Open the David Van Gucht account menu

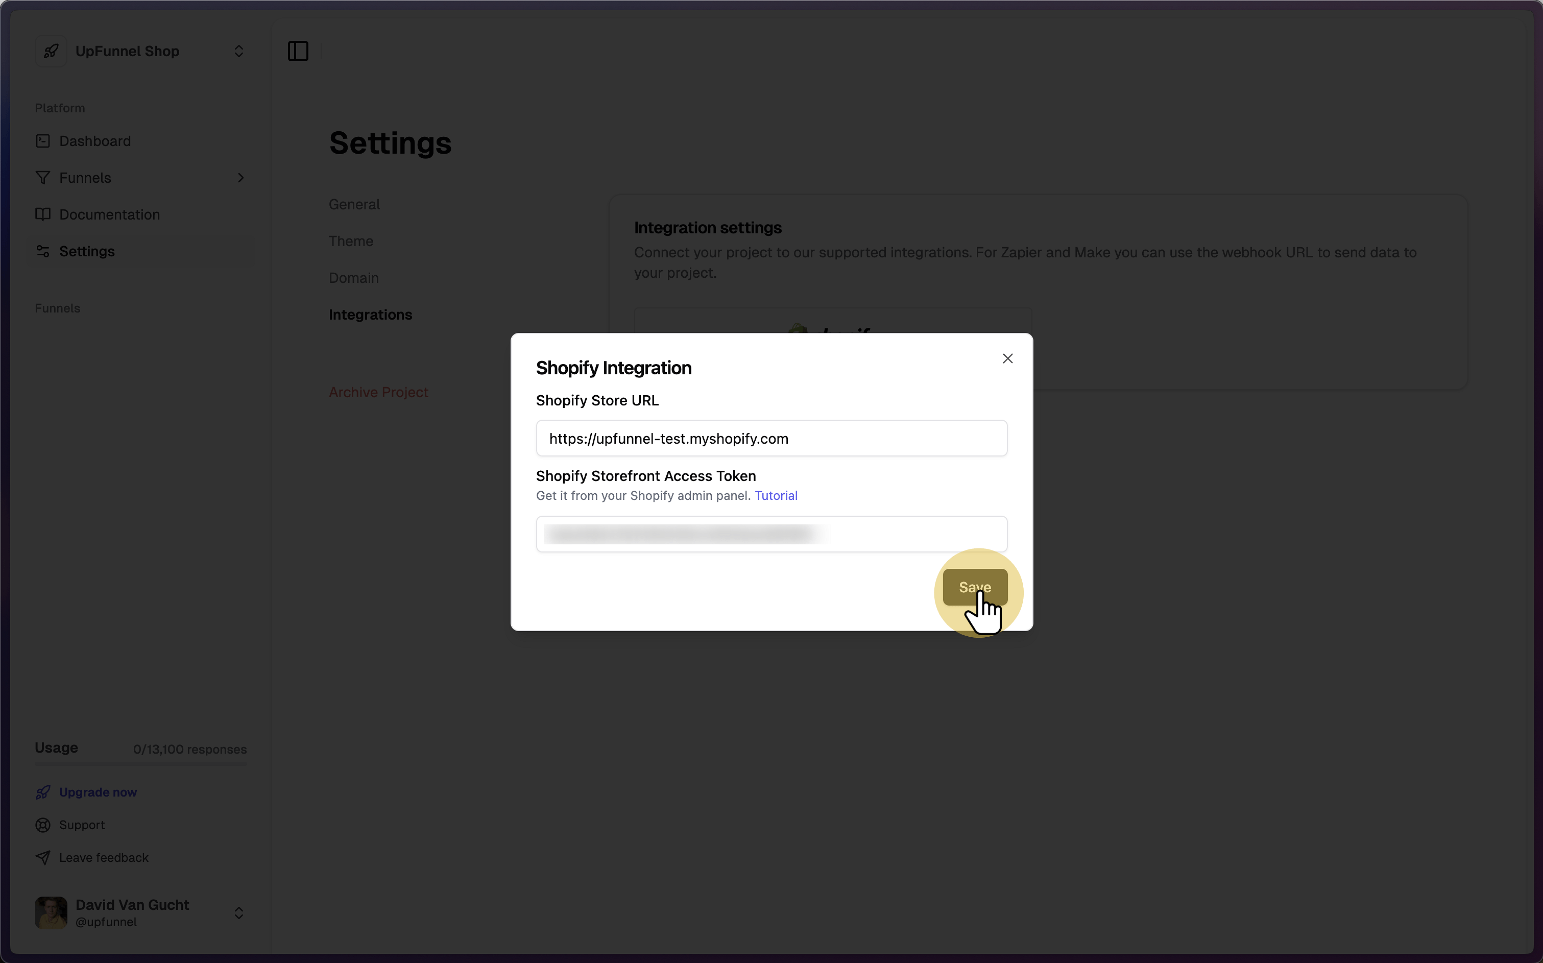tap(239, 912)
